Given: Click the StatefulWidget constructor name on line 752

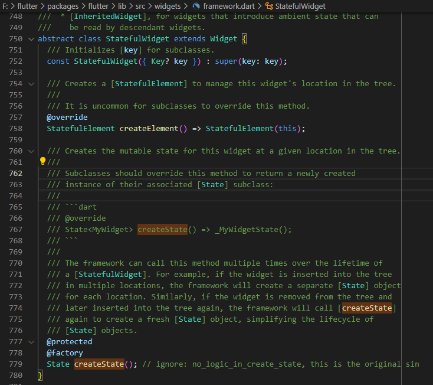Looking at the screenshot, I should click(106, 61).
